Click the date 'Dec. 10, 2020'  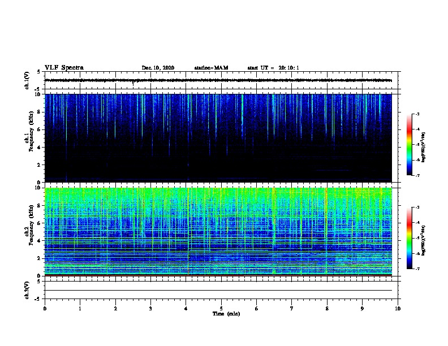point(158,68)
